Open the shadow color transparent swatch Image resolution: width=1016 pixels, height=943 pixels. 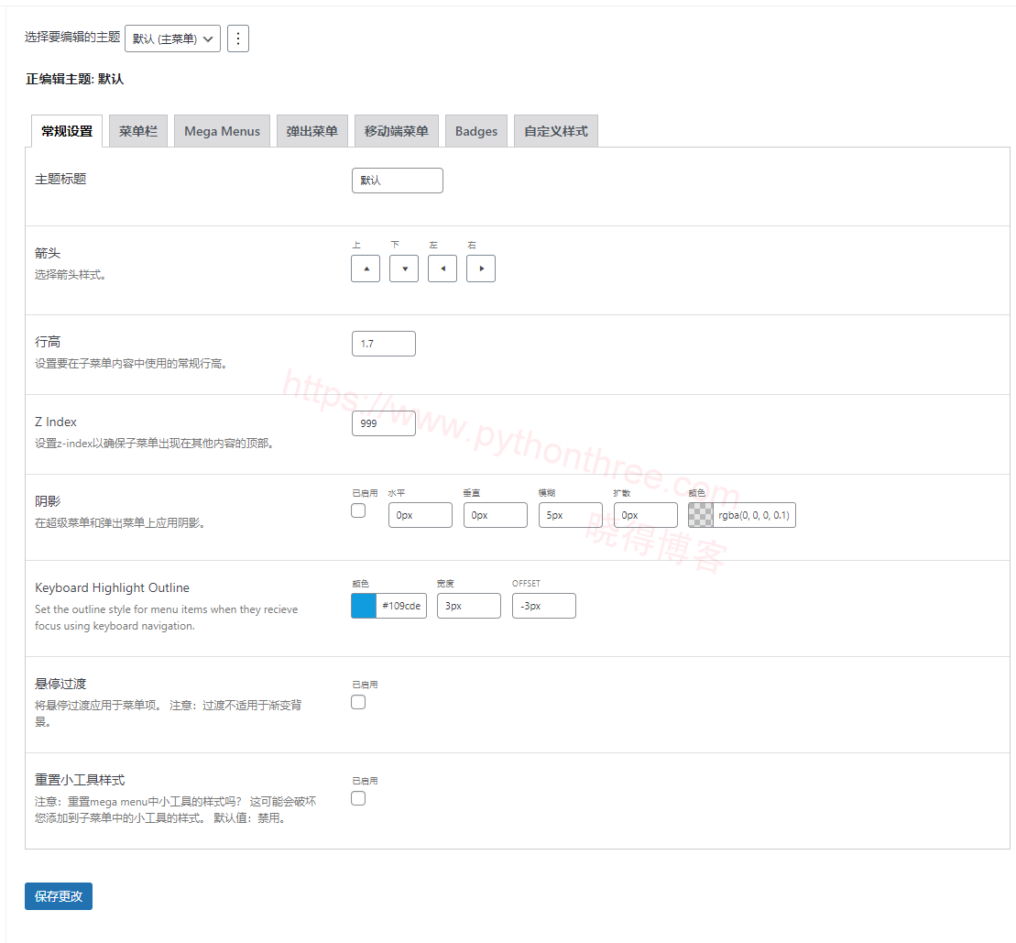point(701,515)
